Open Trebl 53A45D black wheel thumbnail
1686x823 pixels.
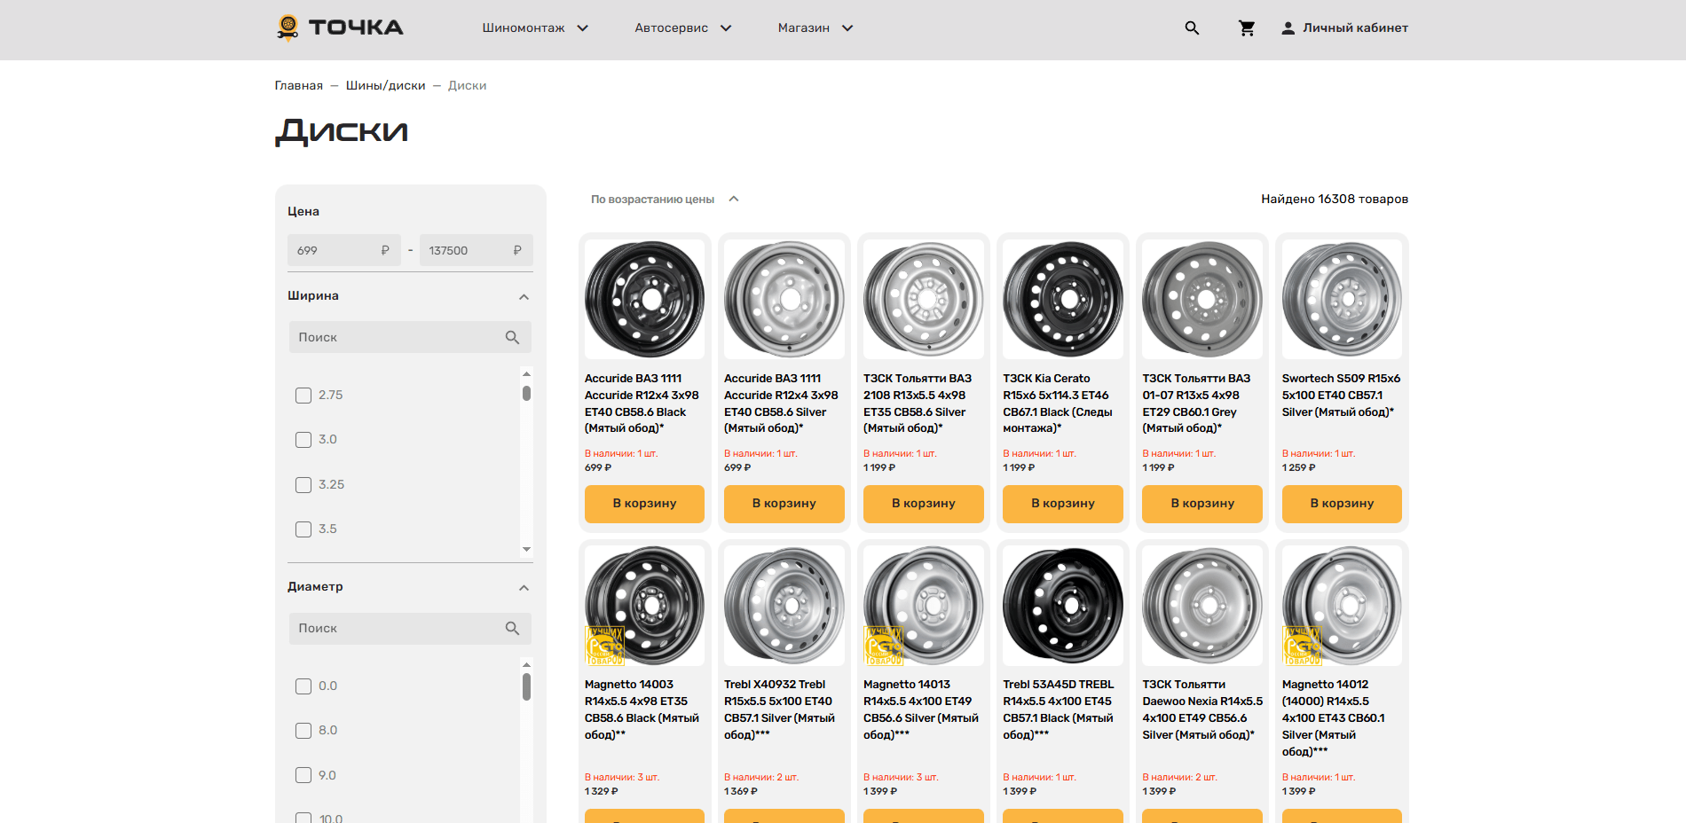click(x=1062, y=606)
